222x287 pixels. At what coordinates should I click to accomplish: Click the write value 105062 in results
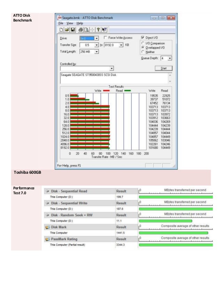click(x=153, y=140)
